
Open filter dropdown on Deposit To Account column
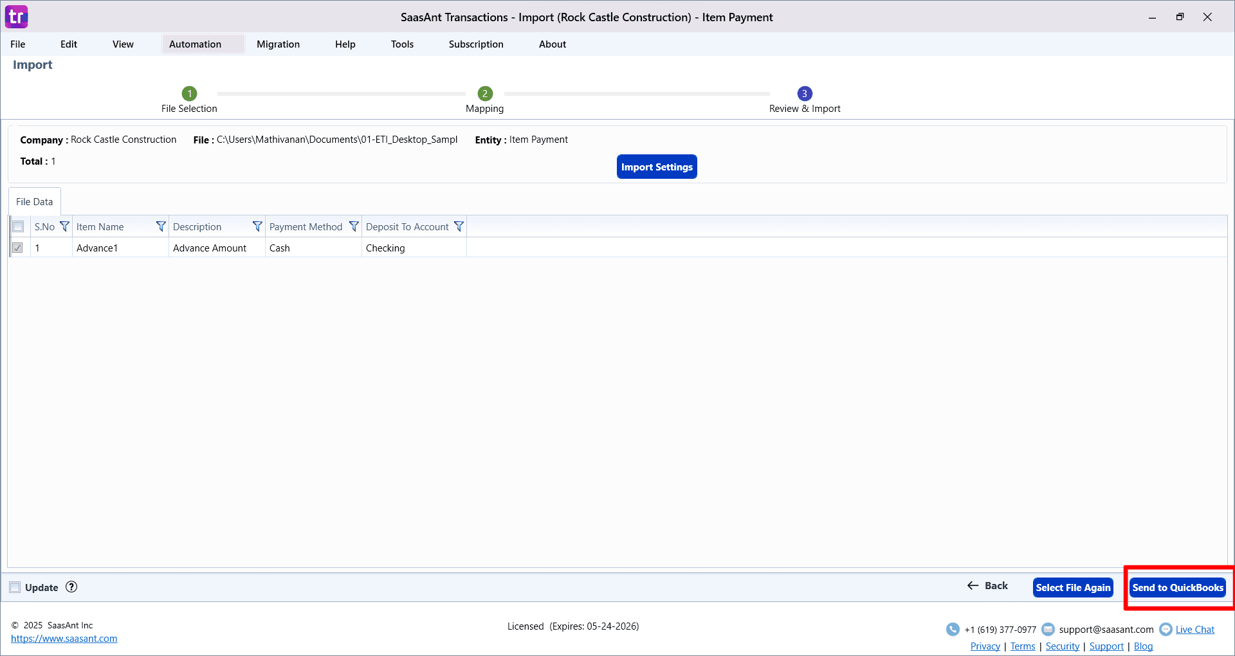click(x=459, y=226)
